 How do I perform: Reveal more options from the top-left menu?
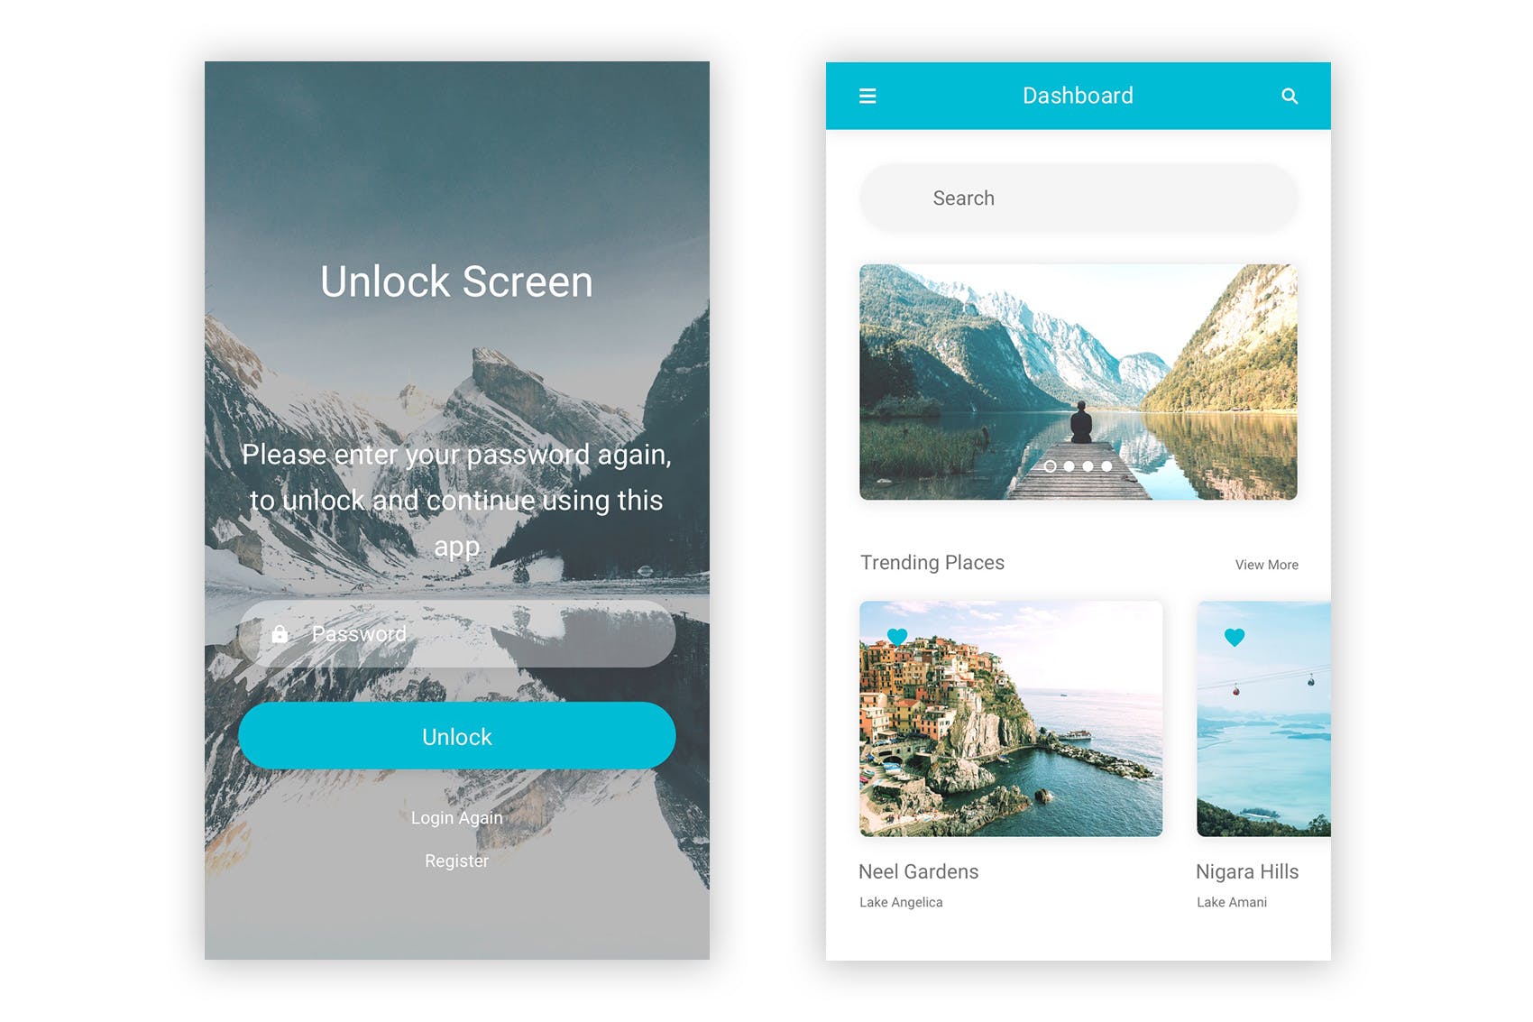click(x=868, y=96)
